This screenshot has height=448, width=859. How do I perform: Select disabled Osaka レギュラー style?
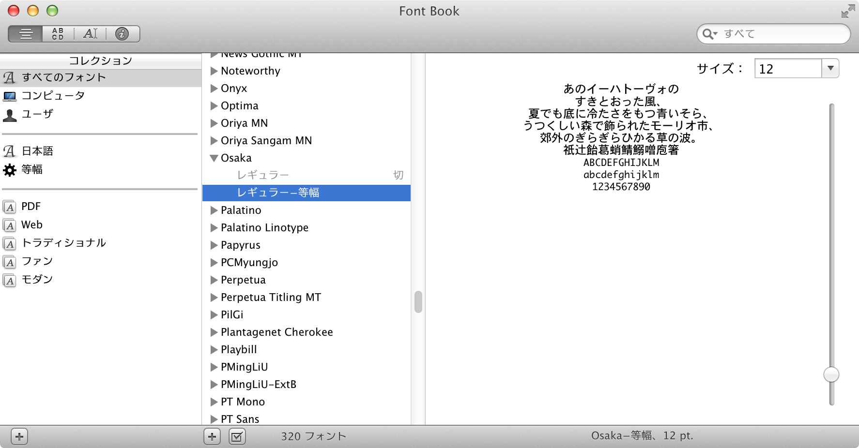pyautogui.click(x=307, y=175)
